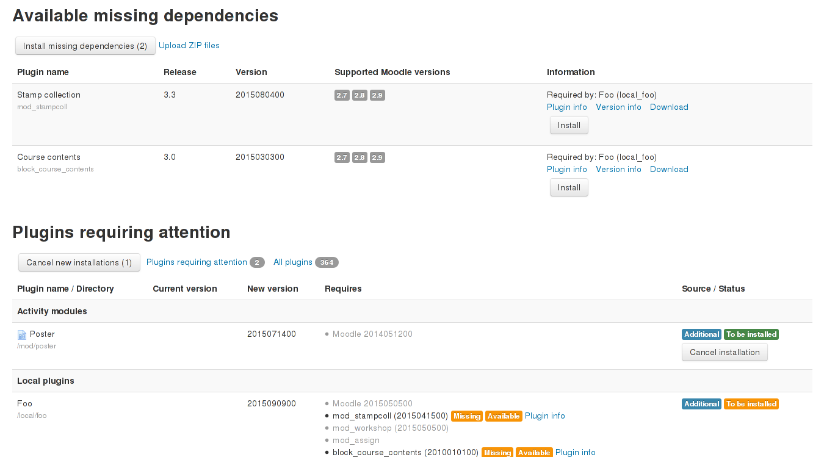Click 2.8 badge in Course contents row
This screenshot has height=457, width=824.
click(360, 157)
